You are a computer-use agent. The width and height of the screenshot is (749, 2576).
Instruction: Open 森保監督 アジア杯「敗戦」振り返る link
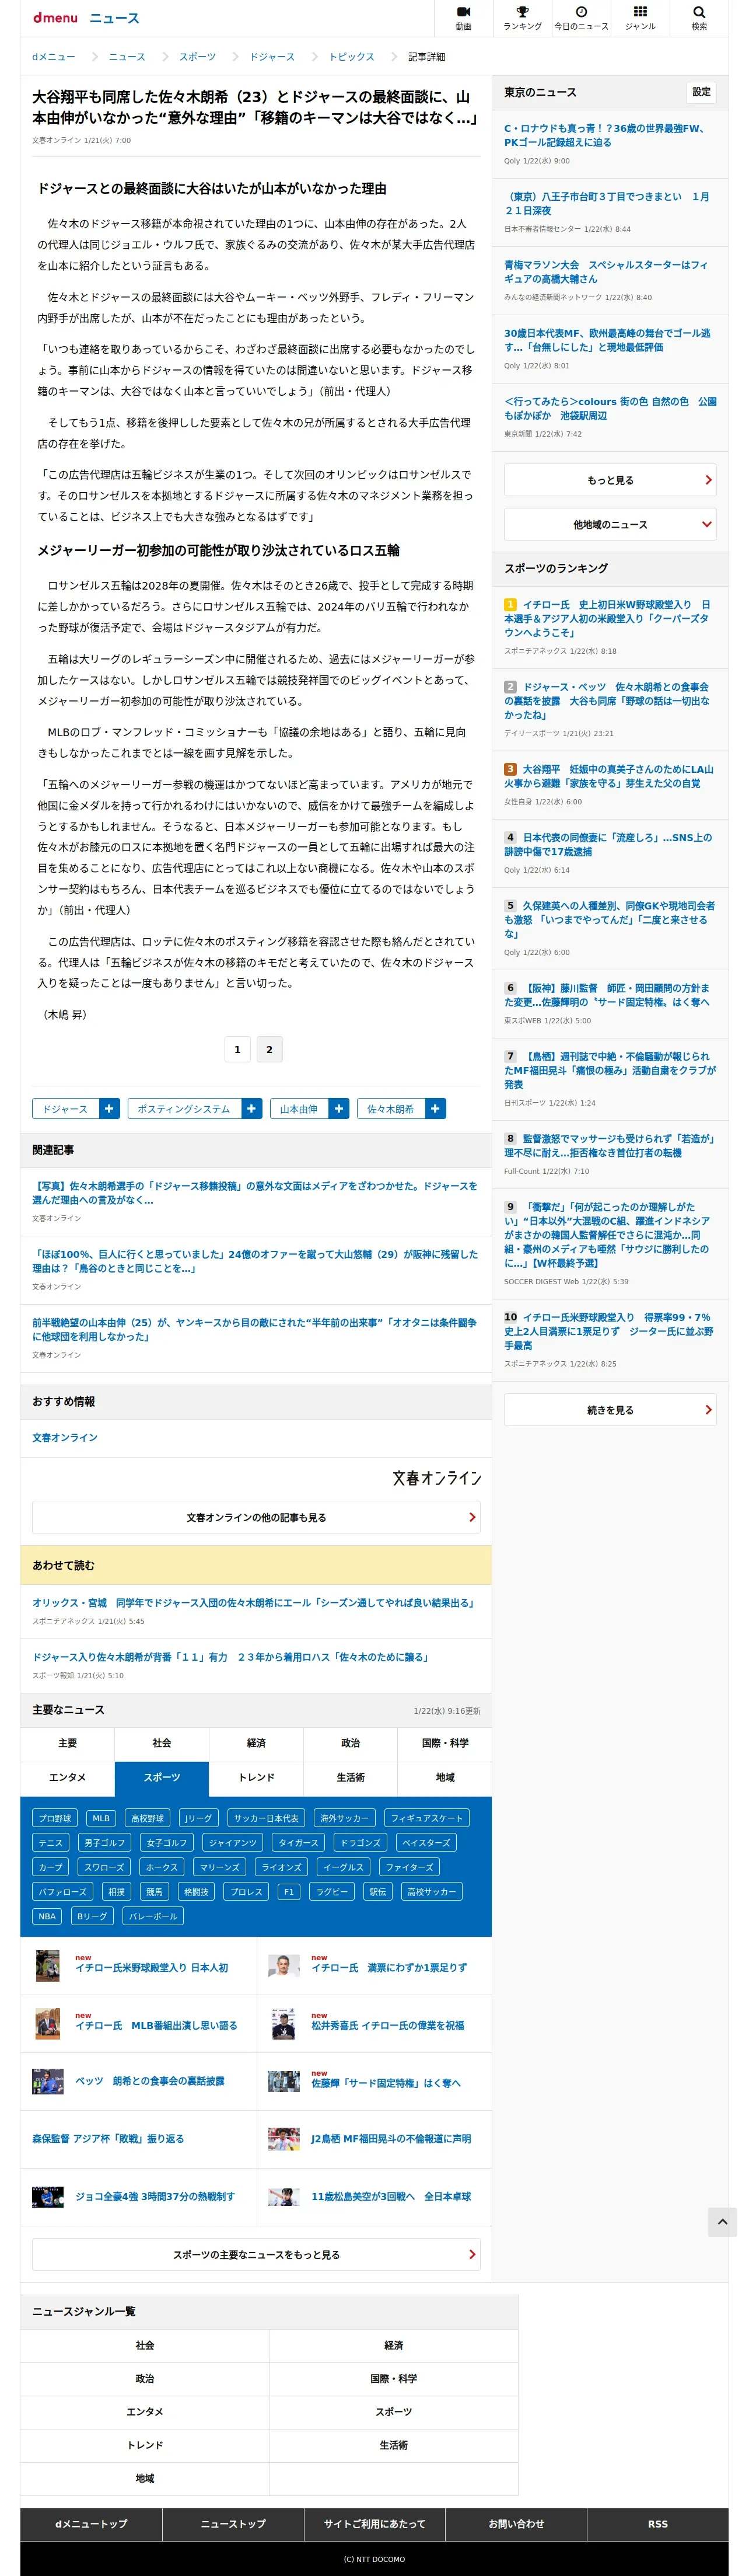click(108, 2139)
